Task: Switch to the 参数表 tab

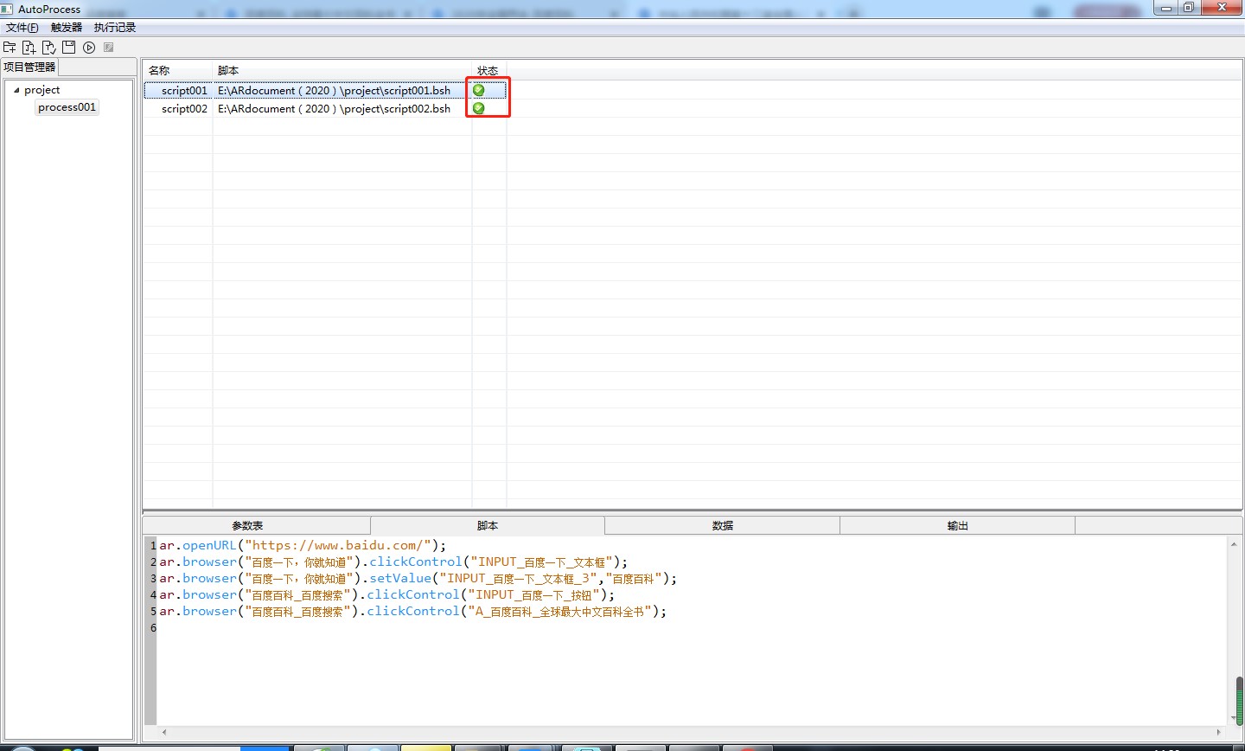Action: click(x=248, y=526)
